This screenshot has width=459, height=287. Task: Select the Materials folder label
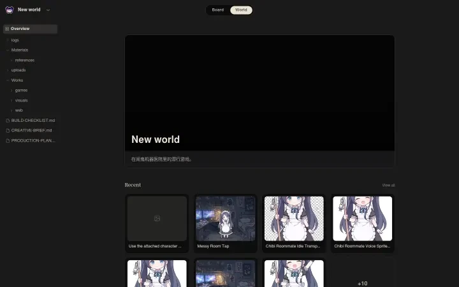point(20,50)
